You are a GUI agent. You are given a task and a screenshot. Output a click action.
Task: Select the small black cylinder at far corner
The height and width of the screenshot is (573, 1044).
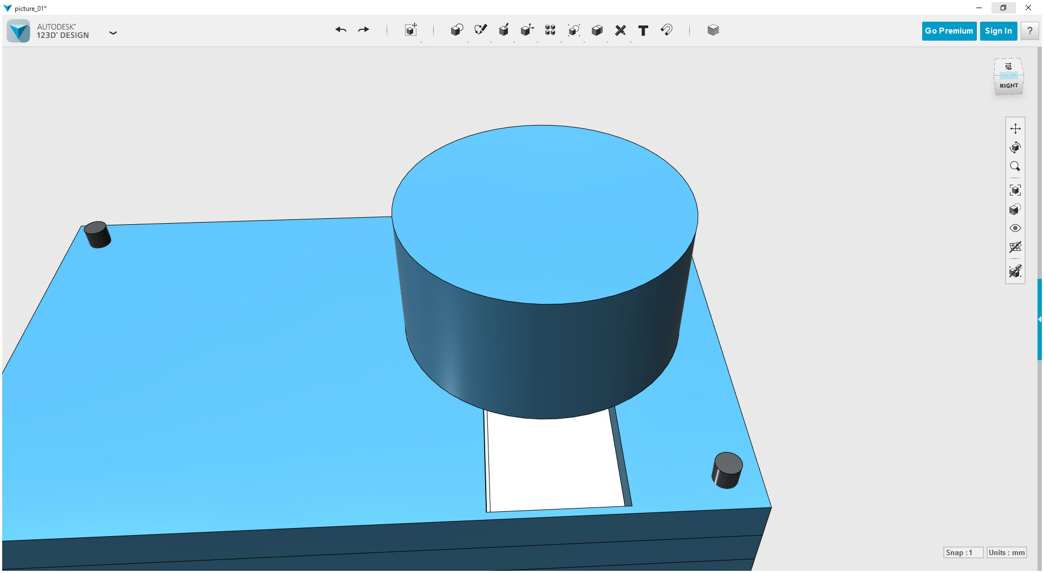[97, 235]
